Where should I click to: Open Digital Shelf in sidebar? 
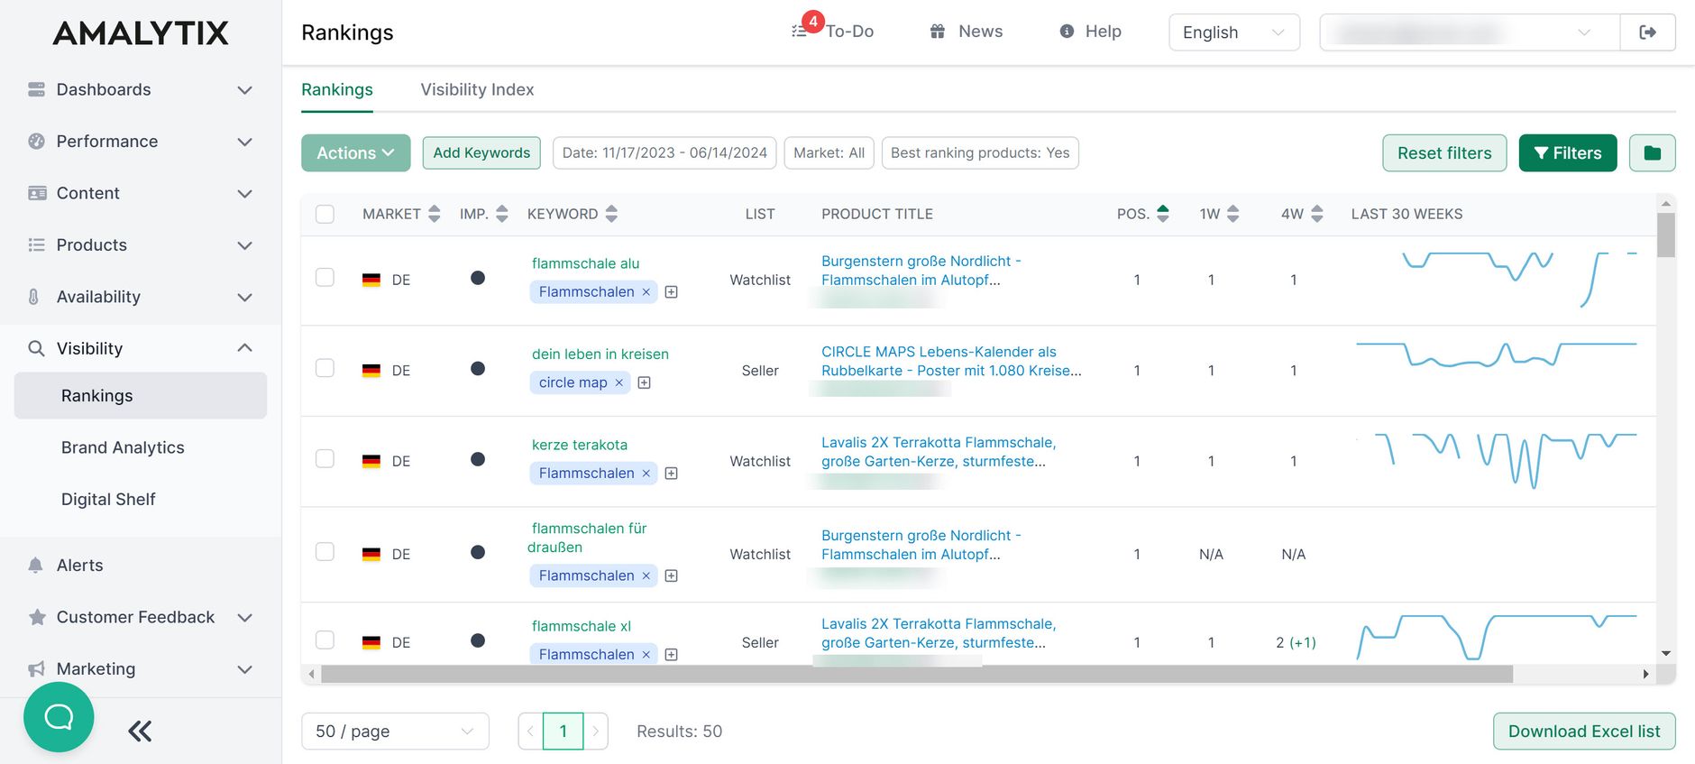108,500
